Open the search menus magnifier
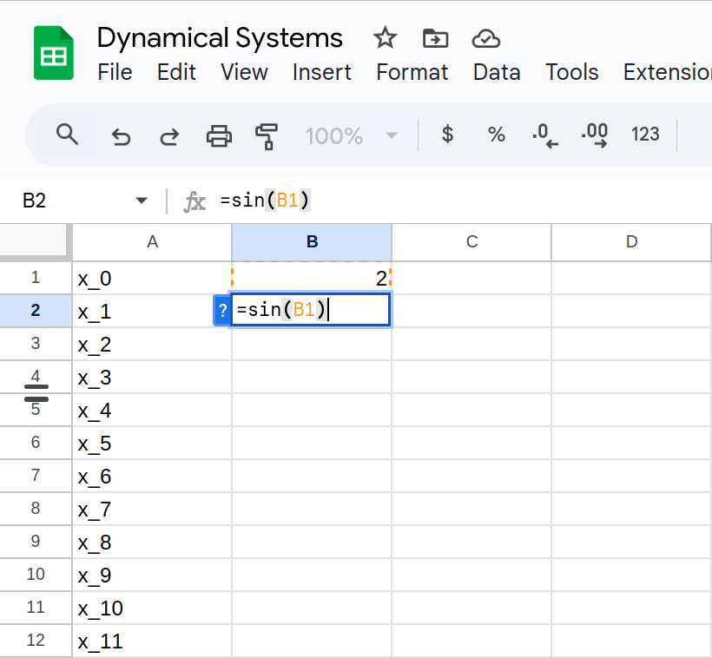Viewport: 712px width, 658px height. (67, 135)
